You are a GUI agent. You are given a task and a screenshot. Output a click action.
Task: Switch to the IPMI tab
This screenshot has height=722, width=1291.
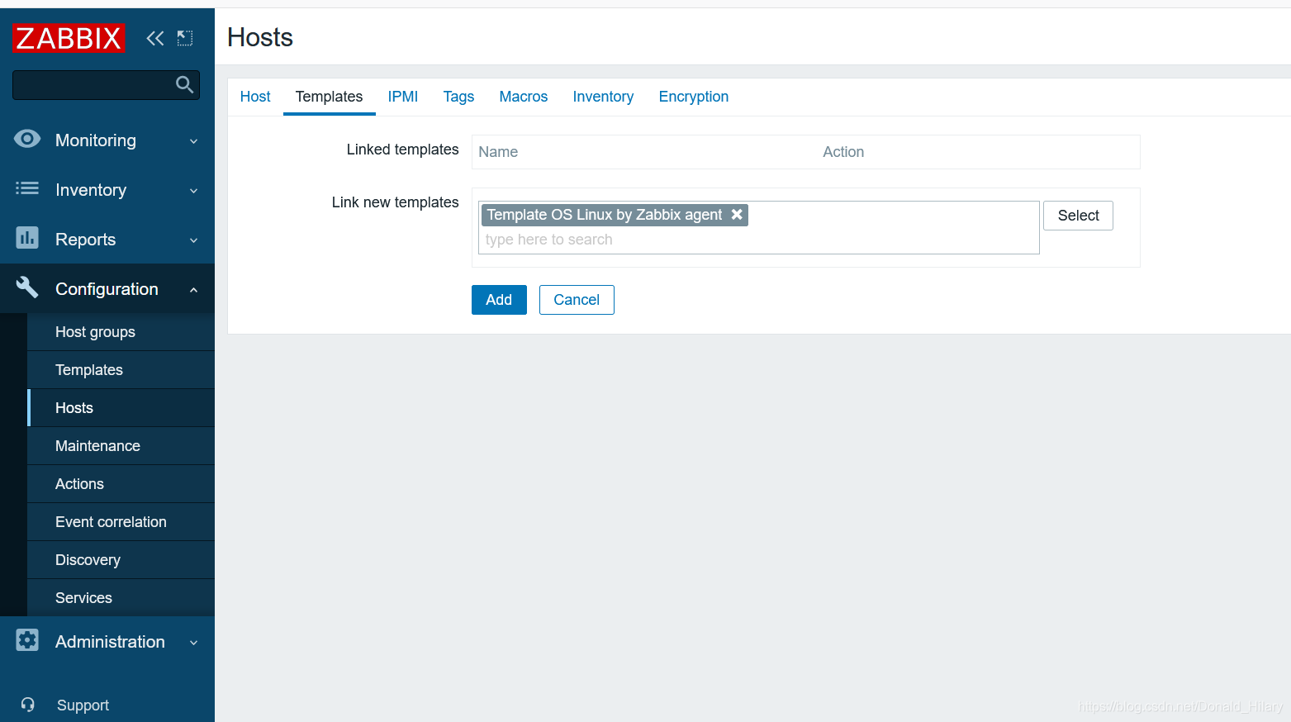coord(403,97)
